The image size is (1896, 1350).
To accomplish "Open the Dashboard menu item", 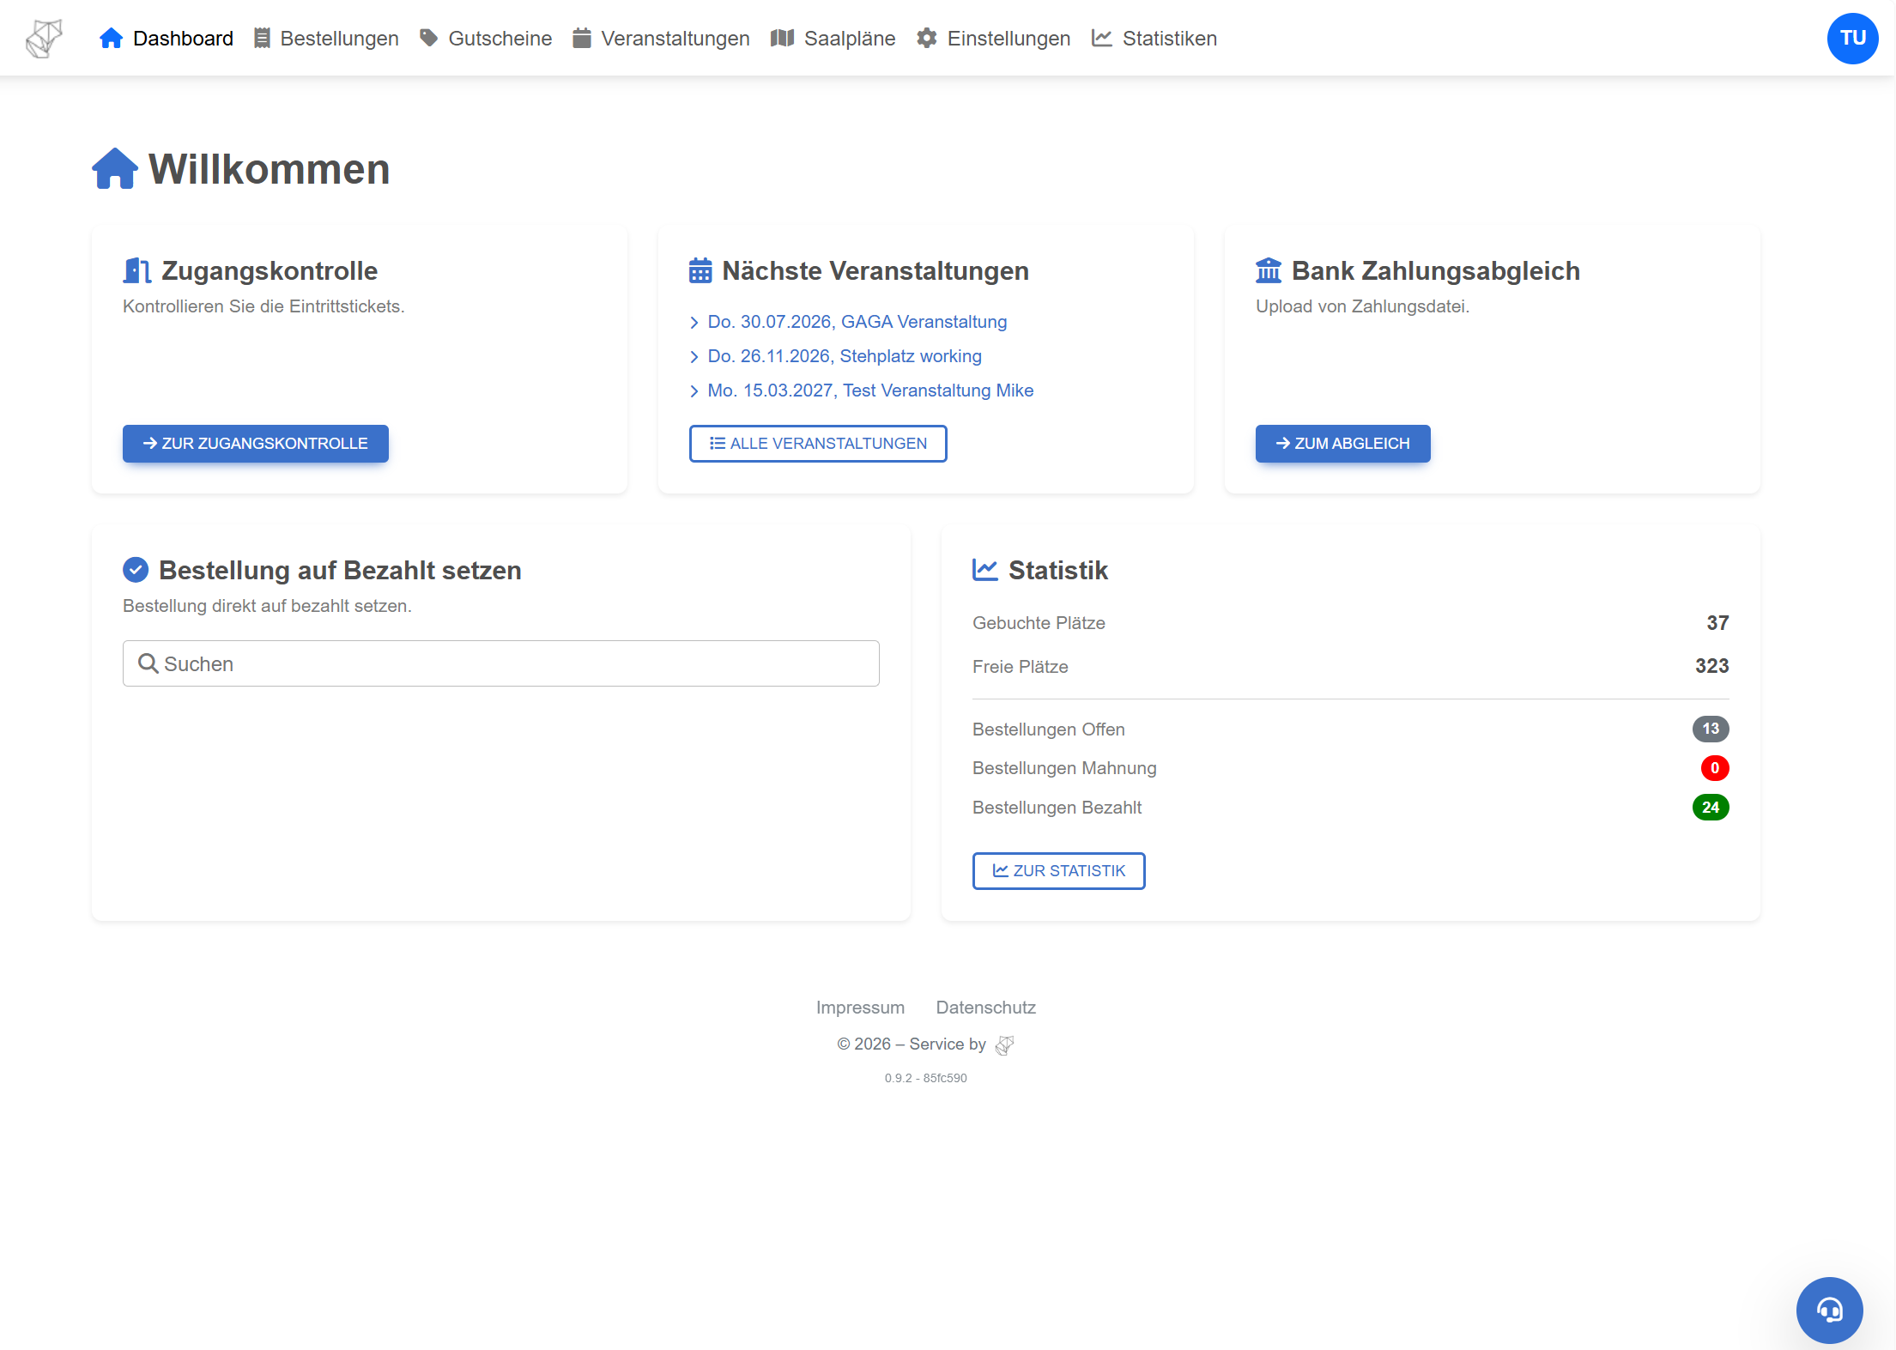I will point(167,39).
